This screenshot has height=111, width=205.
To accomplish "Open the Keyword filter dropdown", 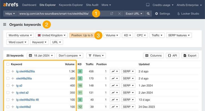I will [39, 42].
